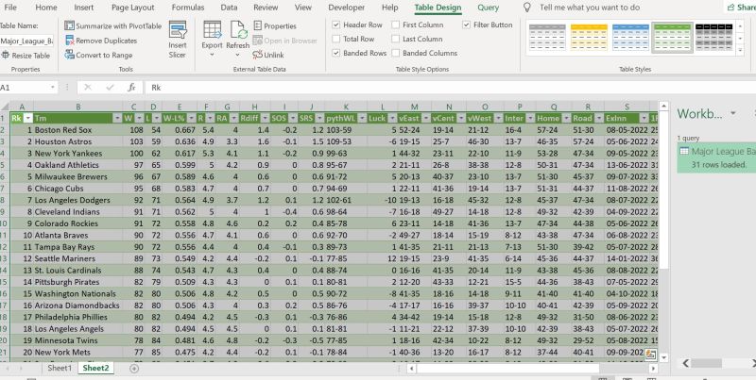The image size is (756, 380).
Task: Open the pythWL column filter dropdown
Action: pos(362,118)
